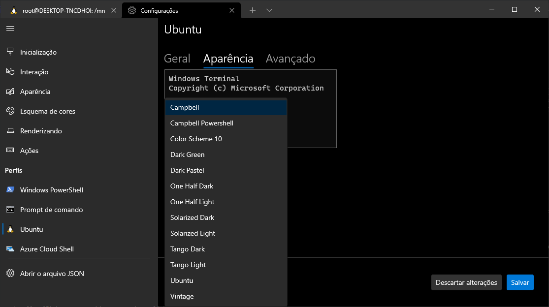Click the gear icon on Configurações tab
Viewport: 549px width, 307px height.
point(131,10)
